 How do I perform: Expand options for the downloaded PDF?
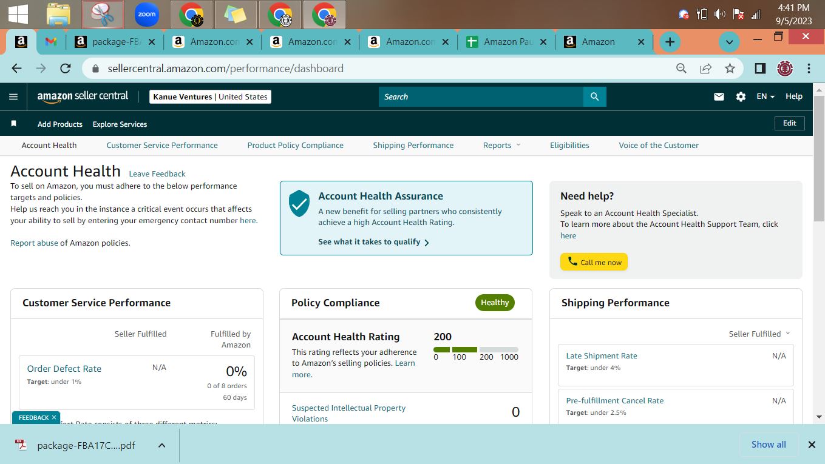point(162,445)
